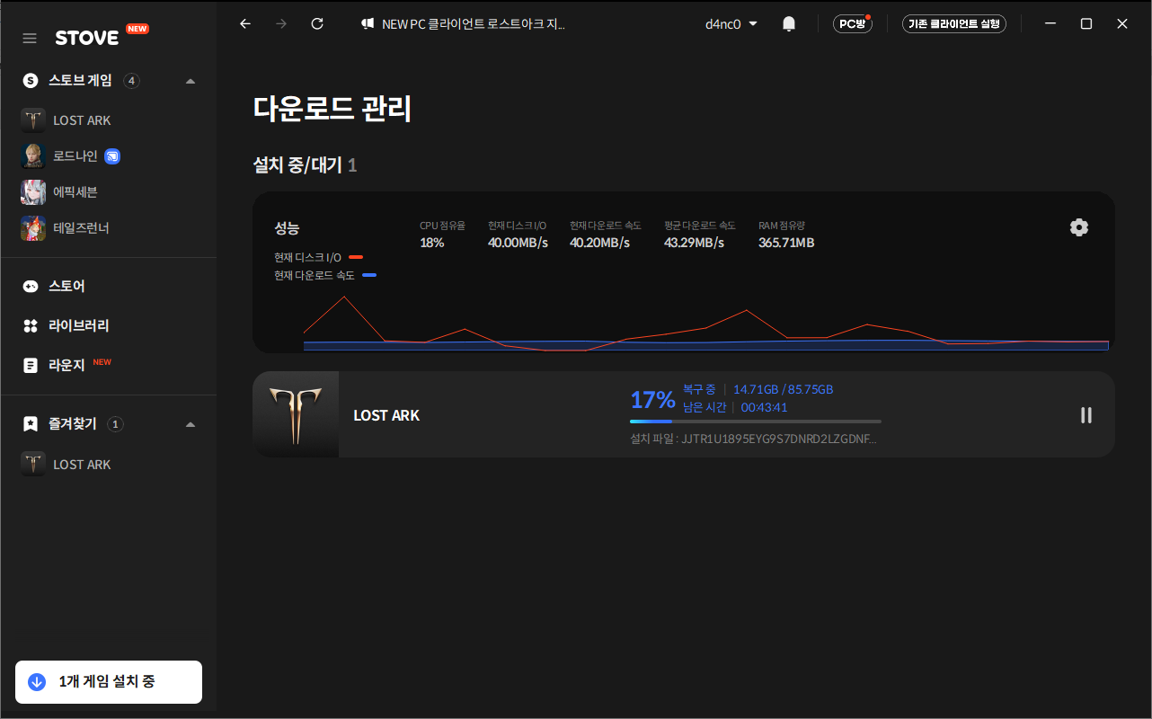Click the page refresh icon
The width and height of the screenshot is (1152, 719).
[317, 24]
